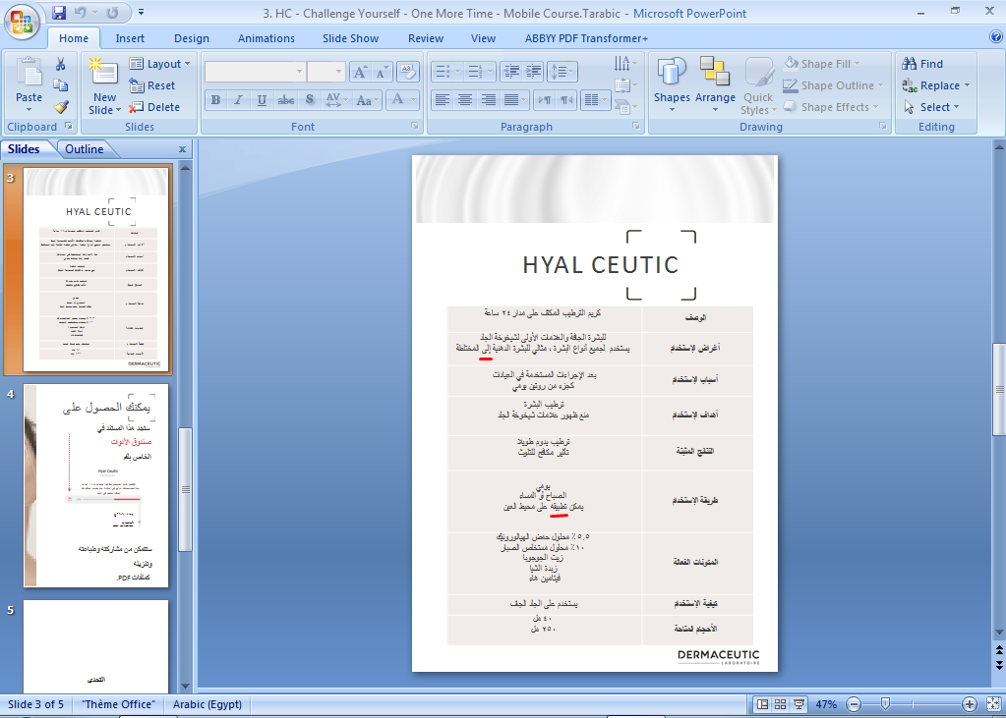Image resolution: width=1006 pixels, height=718 pixels.
Task: Reset the slide layout
Action: (152, 85)
